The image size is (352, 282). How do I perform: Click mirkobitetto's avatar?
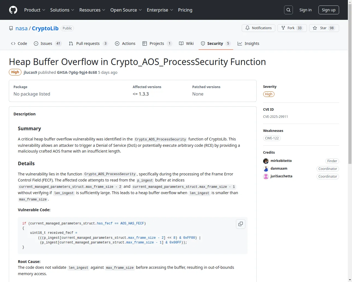(x=266, y=161)
